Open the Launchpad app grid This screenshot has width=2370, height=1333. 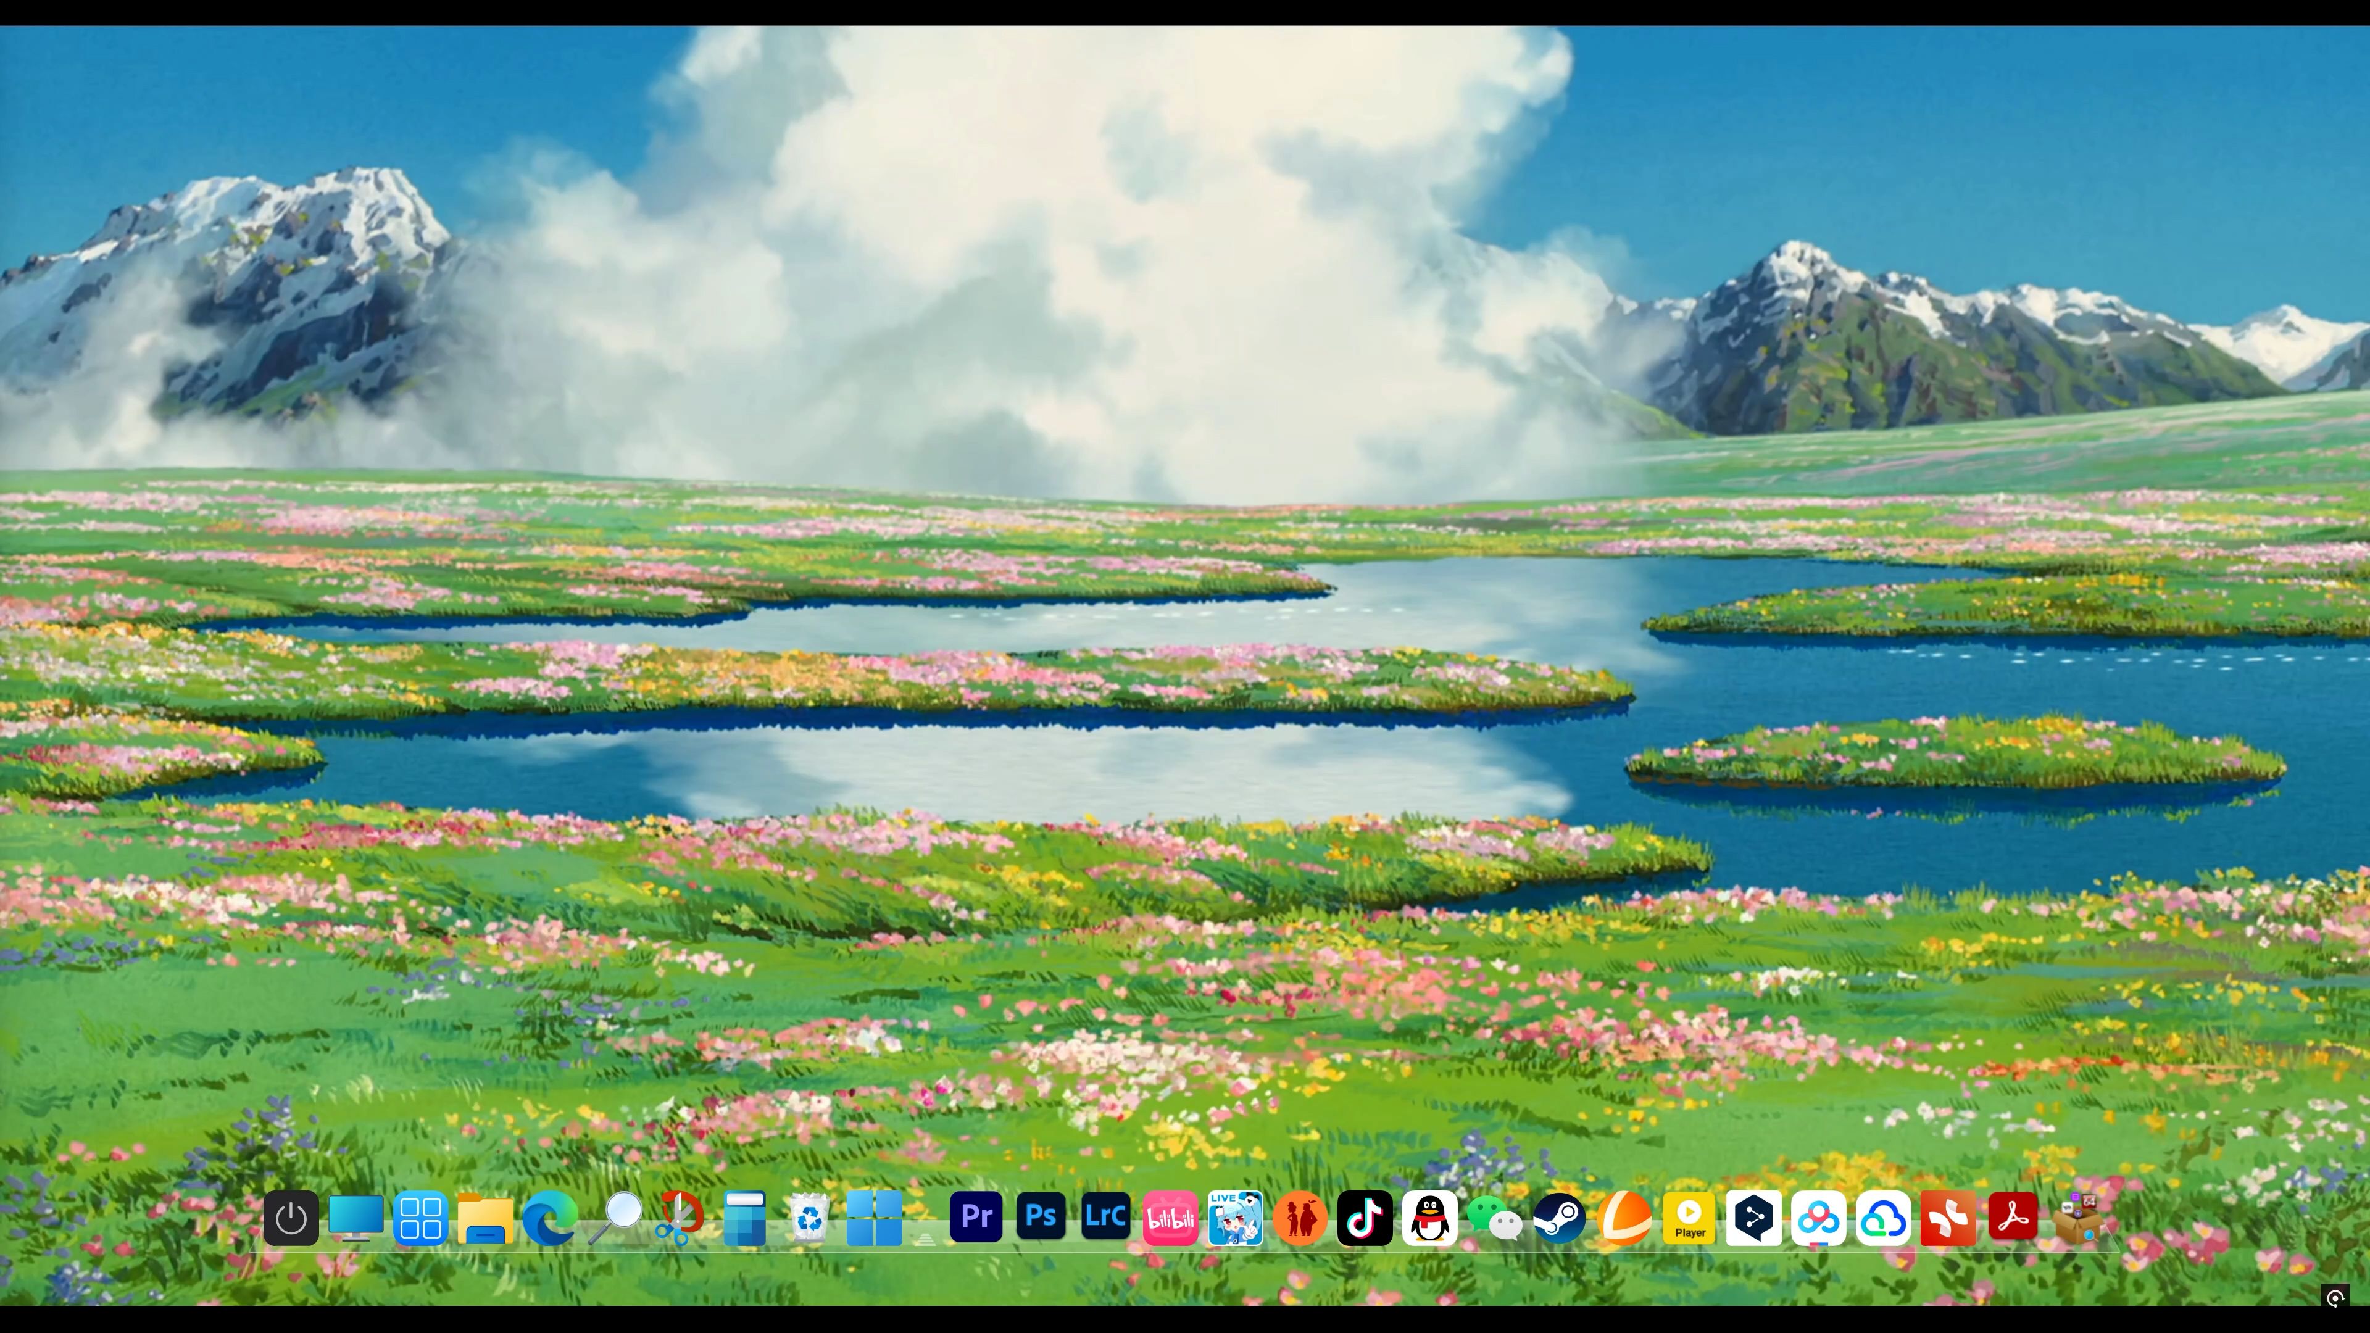point(420,1217)
